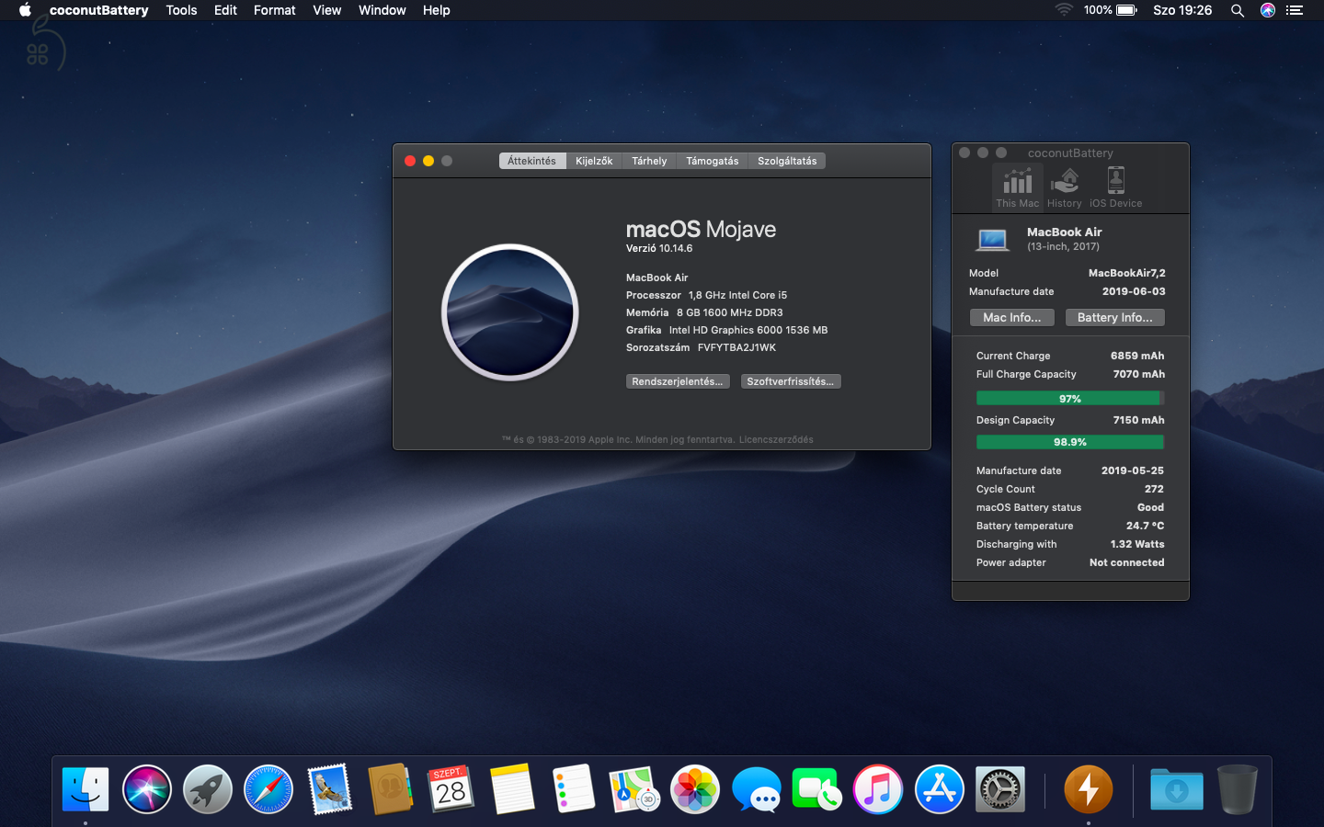Viewport: 1324px width, 827px height.
Task: Open the Licencszerződés link
Action: pos(776,439)
